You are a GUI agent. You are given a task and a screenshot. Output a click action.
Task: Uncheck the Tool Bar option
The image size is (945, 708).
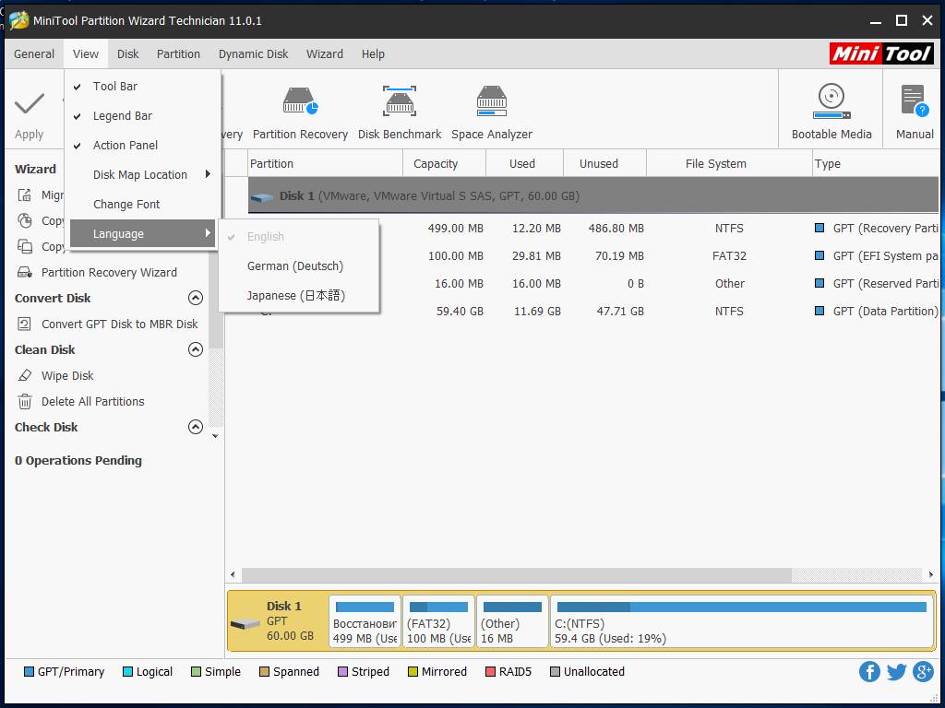(x=115, y=87)
